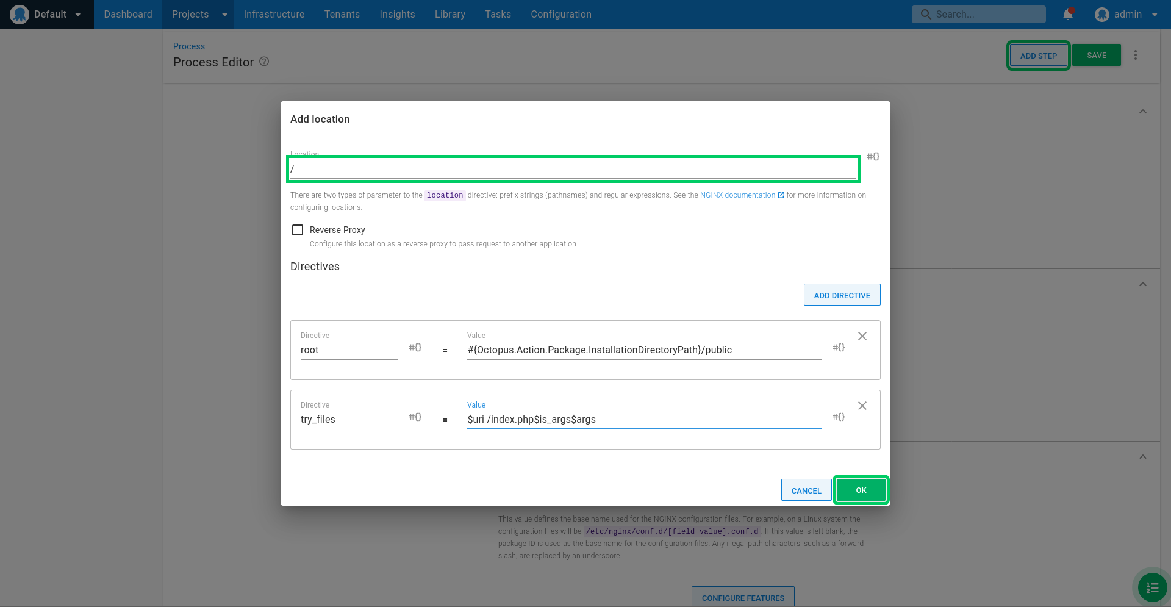Open Library section
This screenshot has width=1171, height=607.
[x=450, y=14]
